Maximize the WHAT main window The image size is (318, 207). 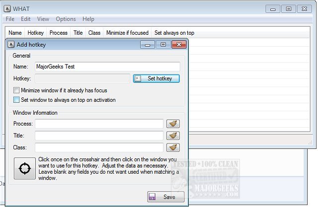coord(288,9)
